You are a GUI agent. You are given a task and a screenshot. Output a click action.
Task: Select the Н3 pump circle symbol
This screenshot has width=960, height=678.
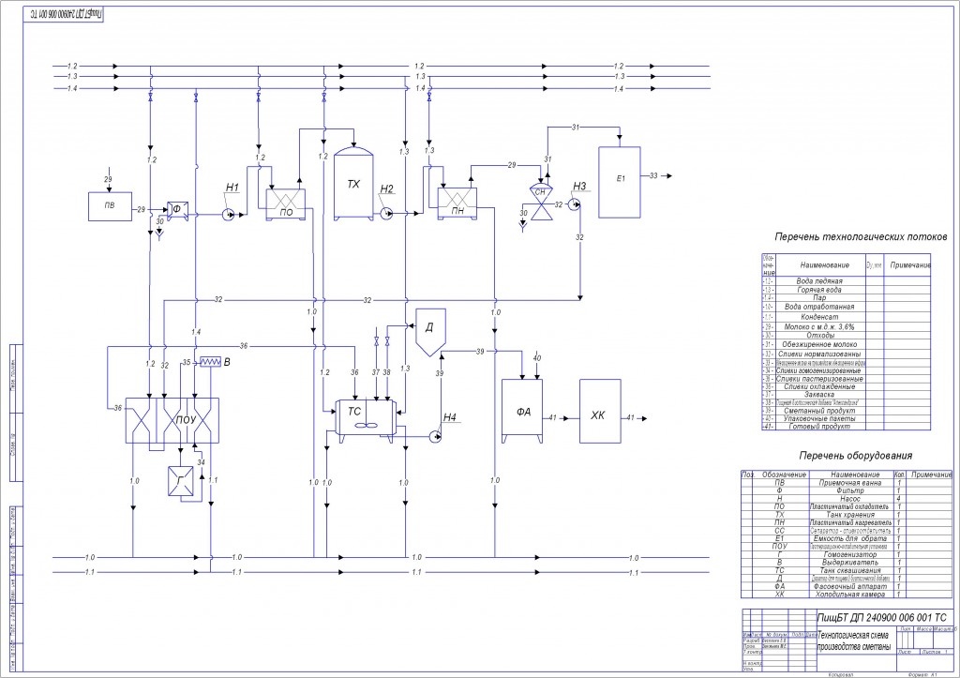pyautogui.click(x=575, y=204)
